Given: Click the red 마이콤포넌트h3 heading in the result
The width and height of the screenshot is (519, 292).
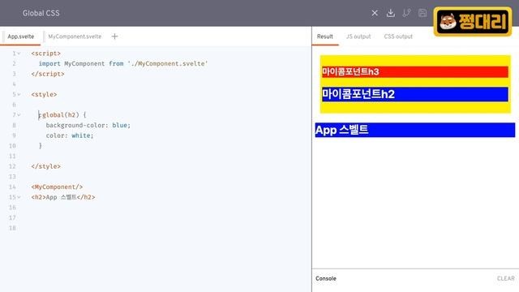Looking at the screenshot, I should [414, 72].
